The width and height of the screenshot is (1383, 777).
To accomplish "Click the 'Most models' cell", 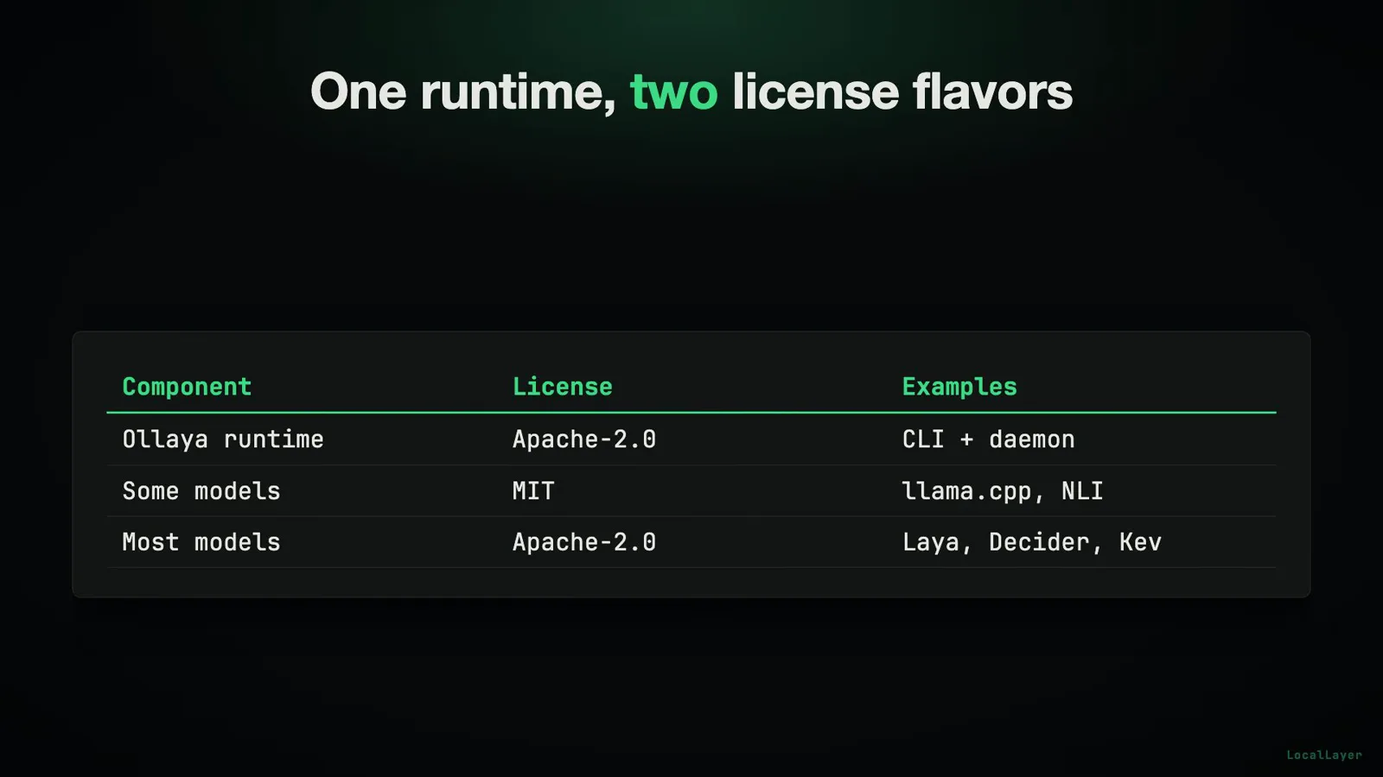I will pyautogui.click(x=201, y=542).
